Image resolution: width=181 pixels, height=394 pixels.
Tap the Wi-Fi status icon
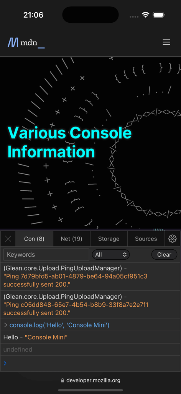click(145, 15)
